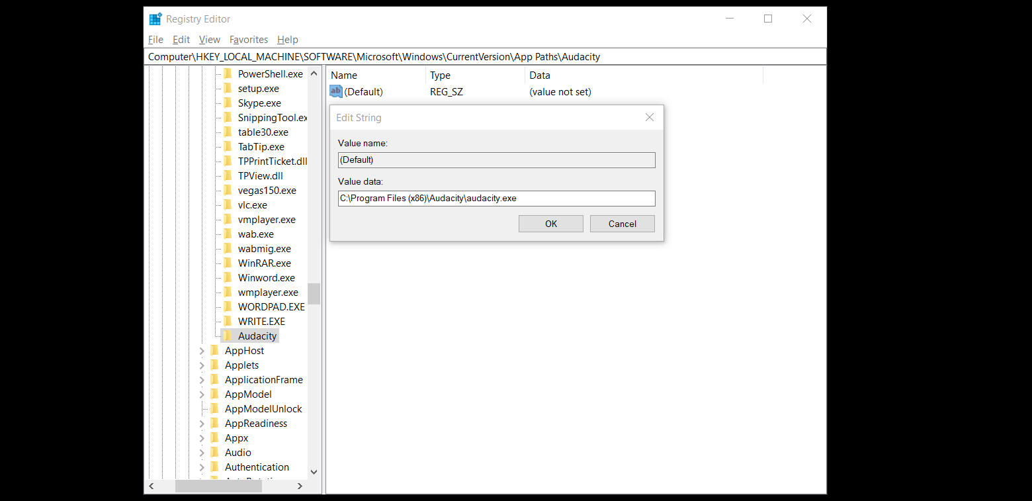Open the Edit menu
Image resolution: width=1032 pixels, height=501 pixels.
(x=181, y=40)
